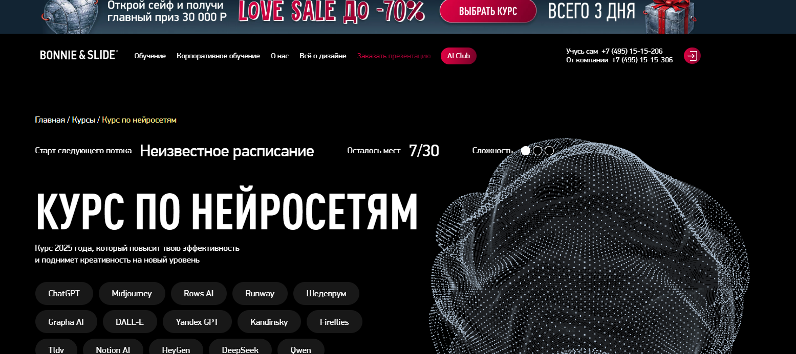Open the Обучение menu
Viewport: 796px width, 354px height.
click(150, 56)
